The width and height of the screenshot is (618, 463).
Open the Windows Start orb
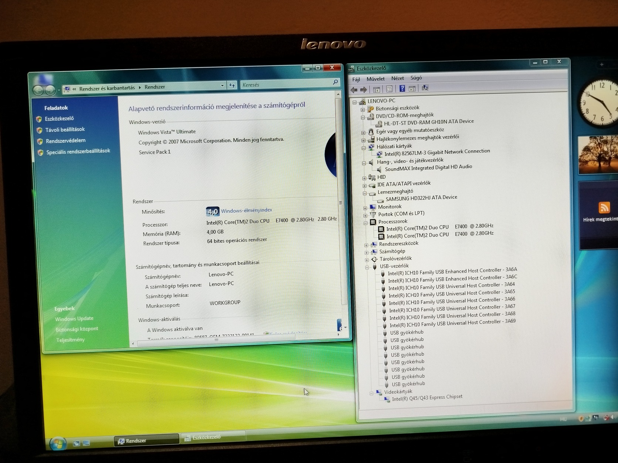58,444
